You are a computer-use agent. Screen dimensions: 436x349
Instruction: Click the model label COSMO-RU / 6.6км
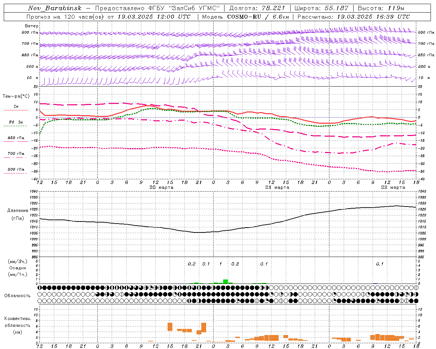(258, 17)
